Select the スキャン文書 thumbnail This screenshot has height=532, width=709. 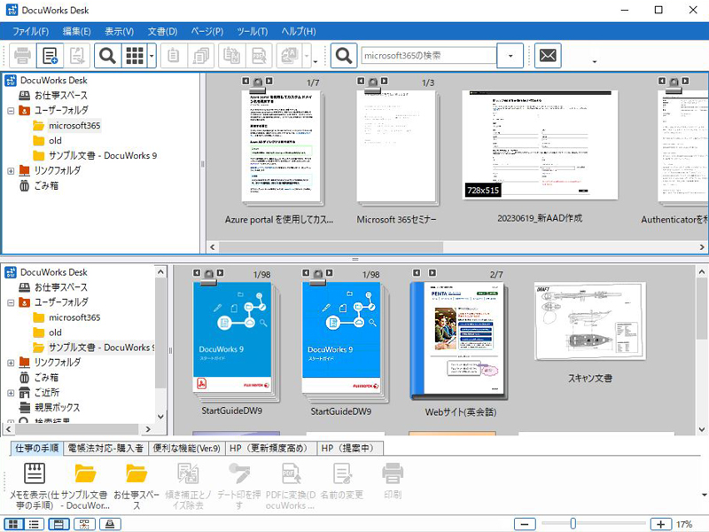[590, 321]
